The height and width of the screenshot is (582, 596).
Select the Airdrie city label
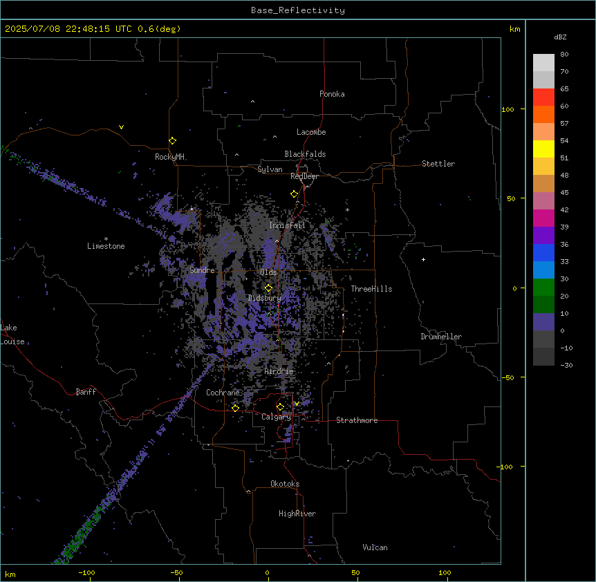pos(279,371)
